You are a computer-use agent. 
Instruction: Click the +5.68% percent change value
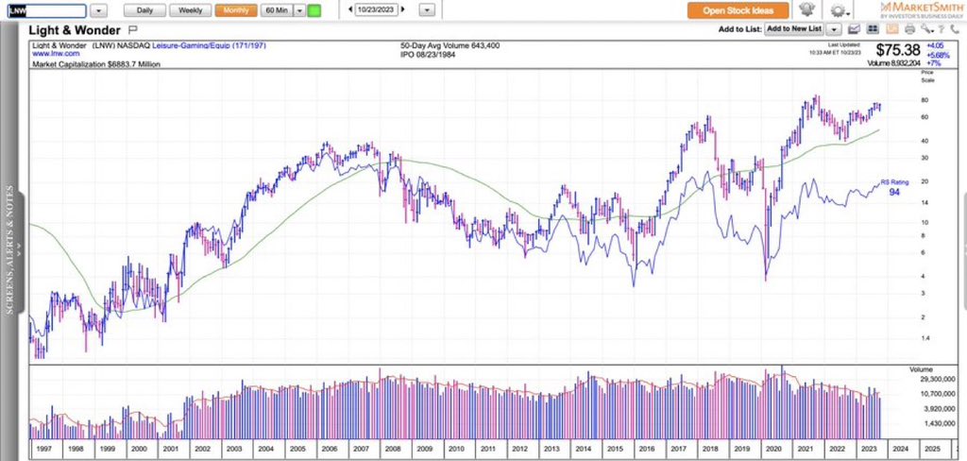pyautogui.click(x=938, y=55)
